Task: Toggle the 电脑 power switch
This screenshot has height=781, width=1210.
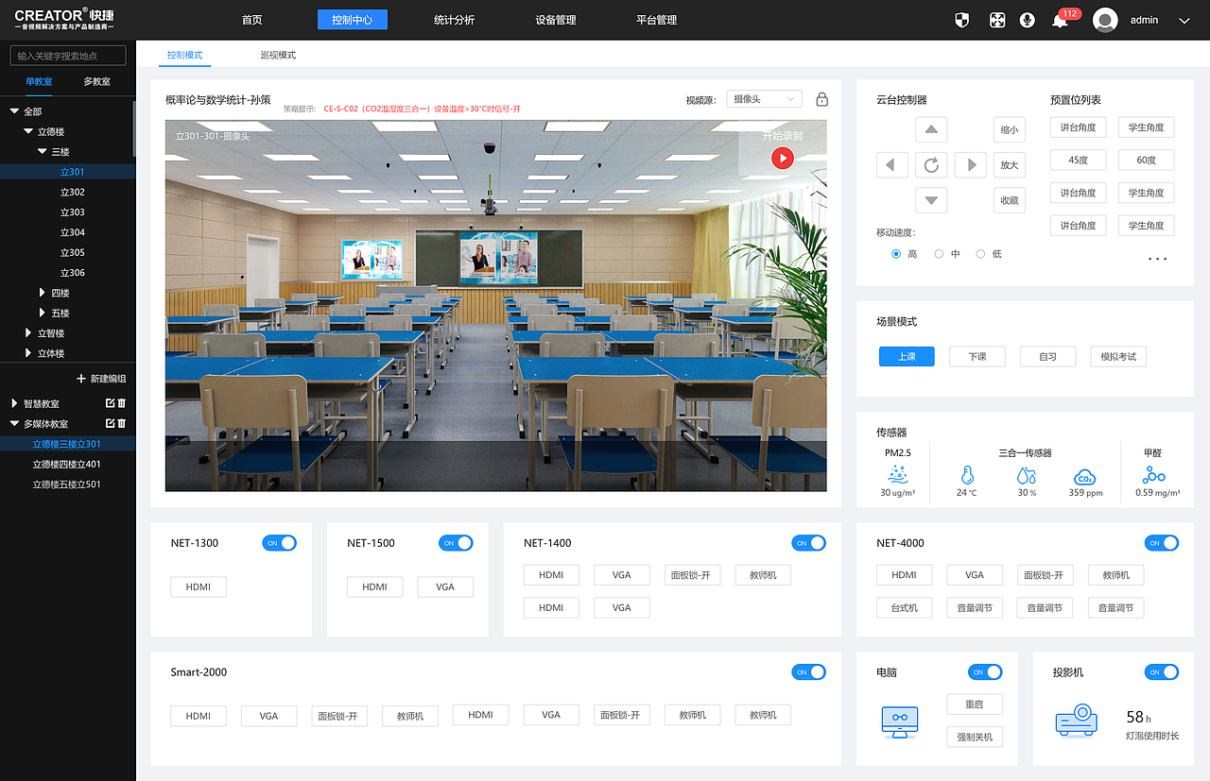Action: click(985, 672)
